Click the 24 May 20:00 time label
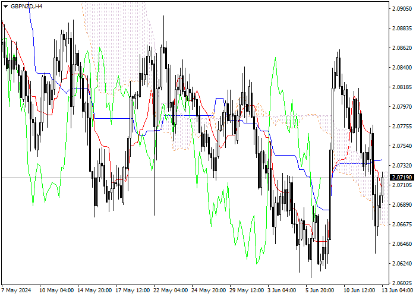The width and height of the screenshot is (416, 297). (x=209, y=290)
